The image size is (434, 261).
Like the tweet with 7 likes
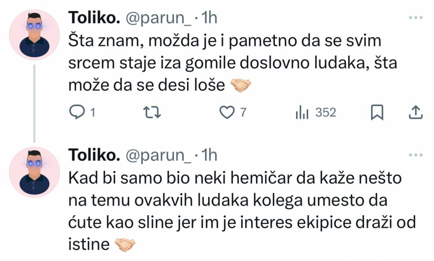pyautogui.click(x=227, y=112)
